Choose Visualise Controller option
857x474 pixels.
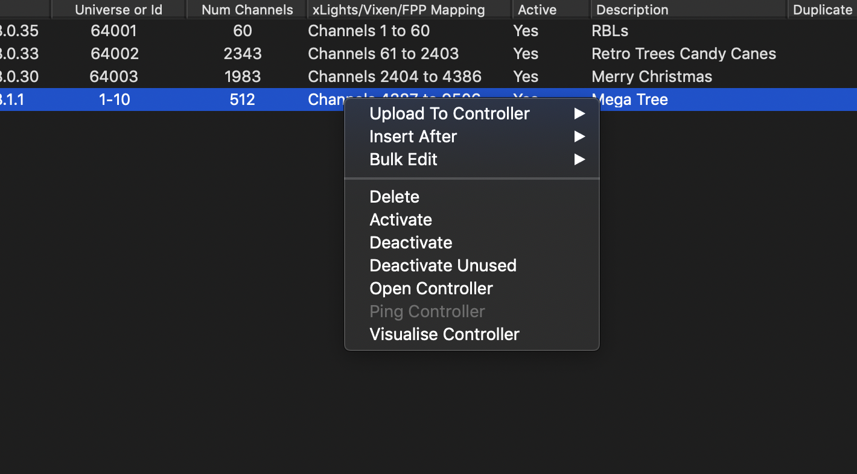(x=444, y=334)
